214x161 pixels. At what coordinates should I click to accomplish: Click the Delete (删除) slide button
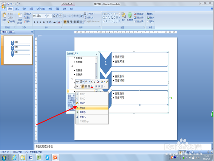pyautogui.click(x=27, y=21)
